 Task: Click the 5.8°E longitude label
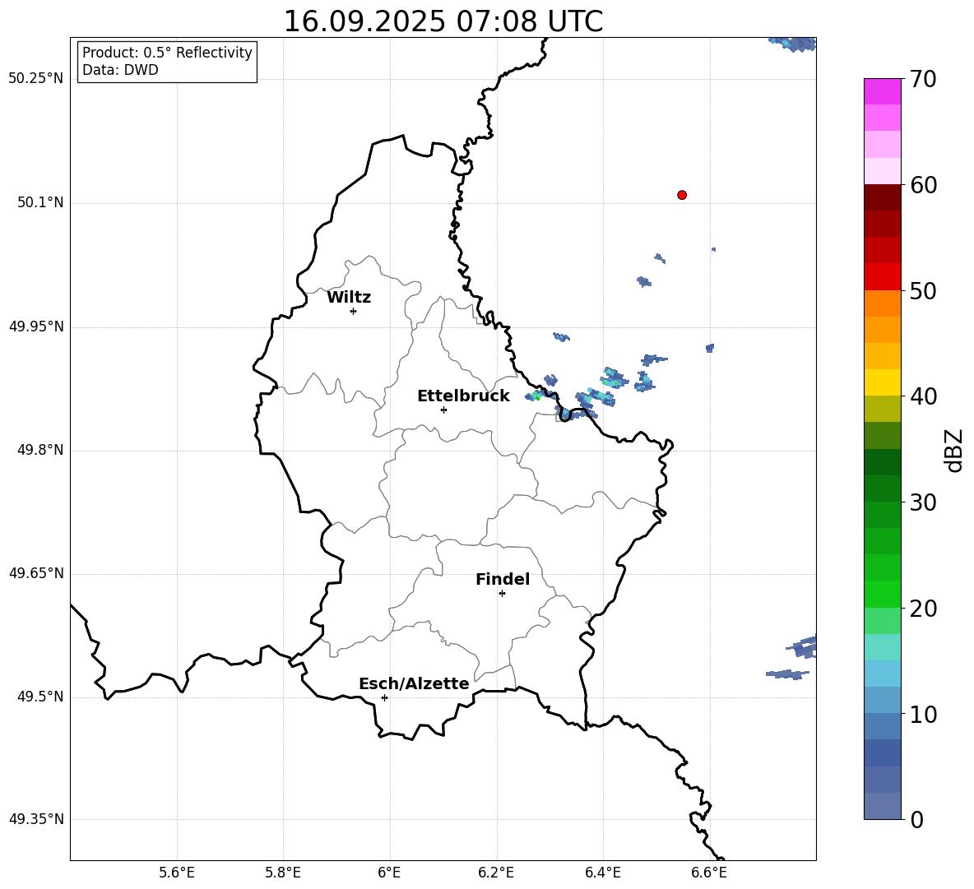click(283, 873)
